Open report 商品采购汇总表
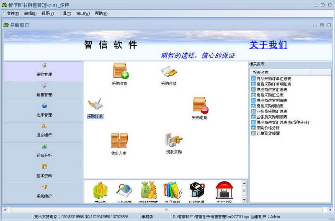The width and height of the screenshot is (335, 221). pos(268,95)
